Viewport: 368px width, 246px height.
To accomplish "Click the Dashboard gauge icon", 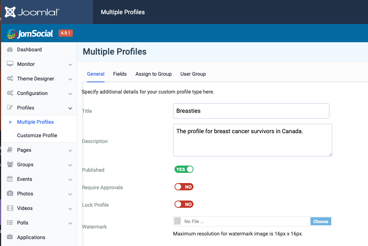I will 10,49.
